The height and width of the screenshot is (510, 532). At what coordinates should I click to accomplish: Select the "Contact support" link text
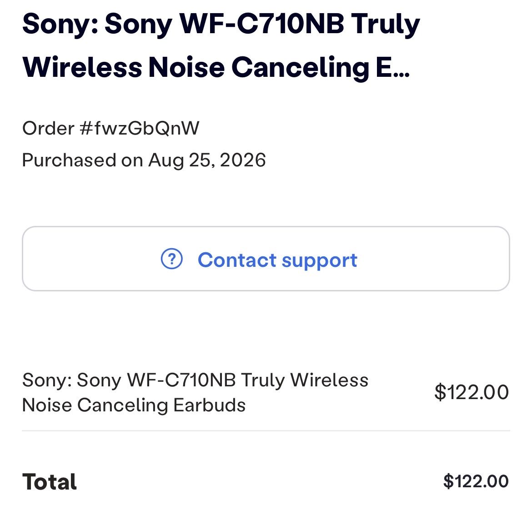[277, 260]
